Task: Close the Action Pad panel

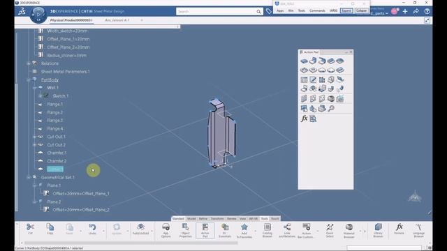Action: [351, 52]
